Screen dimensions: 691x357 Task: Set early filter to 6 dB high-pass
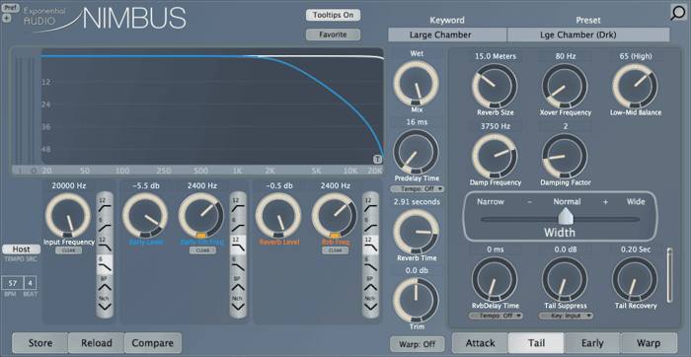click(x=238, y=224)
